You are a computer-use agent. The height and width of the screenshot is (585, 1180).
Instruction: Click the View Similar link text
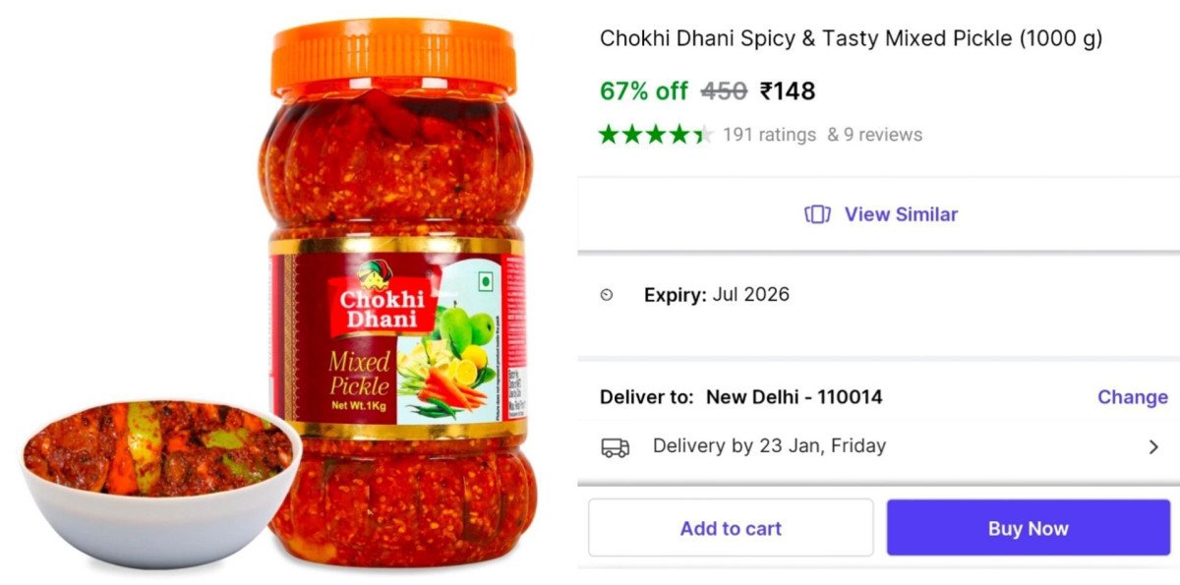(901, 214)
